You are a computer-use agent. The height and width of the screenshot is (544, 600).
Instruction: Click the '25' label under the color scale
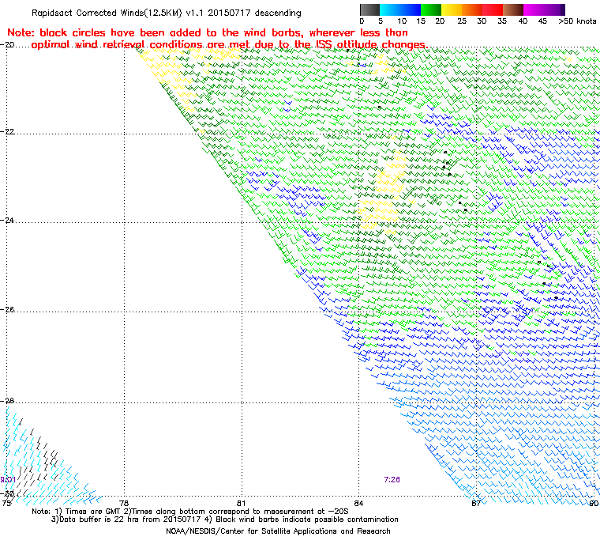tap(462, 21)
